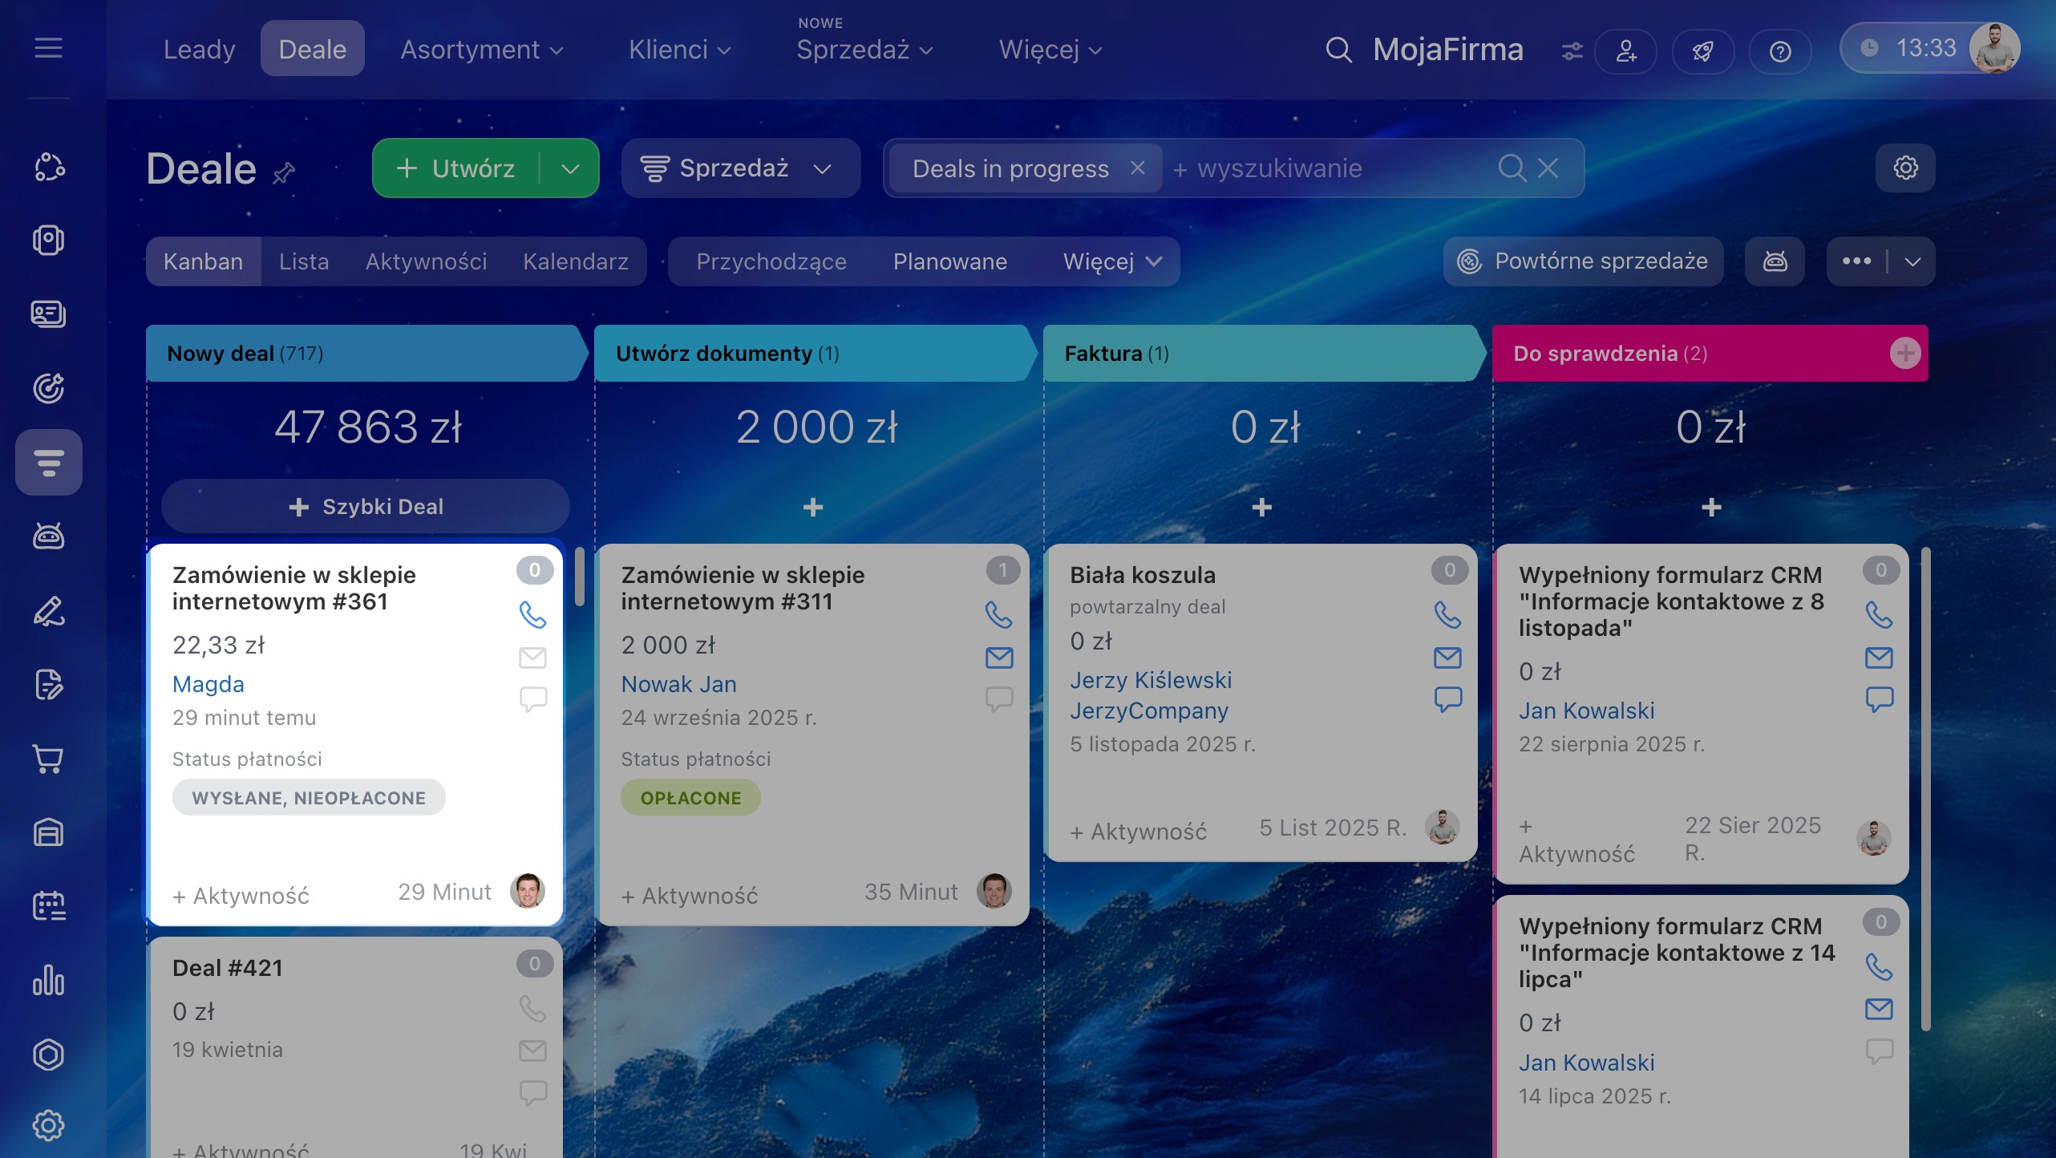Open the Utwórz button dropdown arrow
Image resolution: width=2056 pixels, height=1158 pixels.
tap(570, 168)
